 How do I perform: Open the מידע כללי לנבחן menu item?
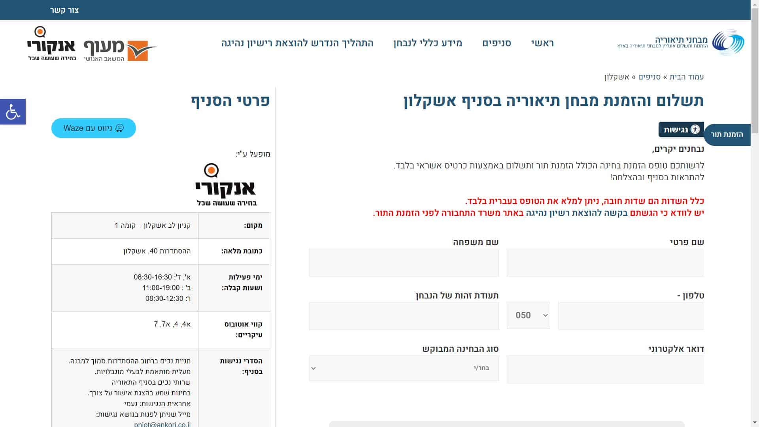428,43
